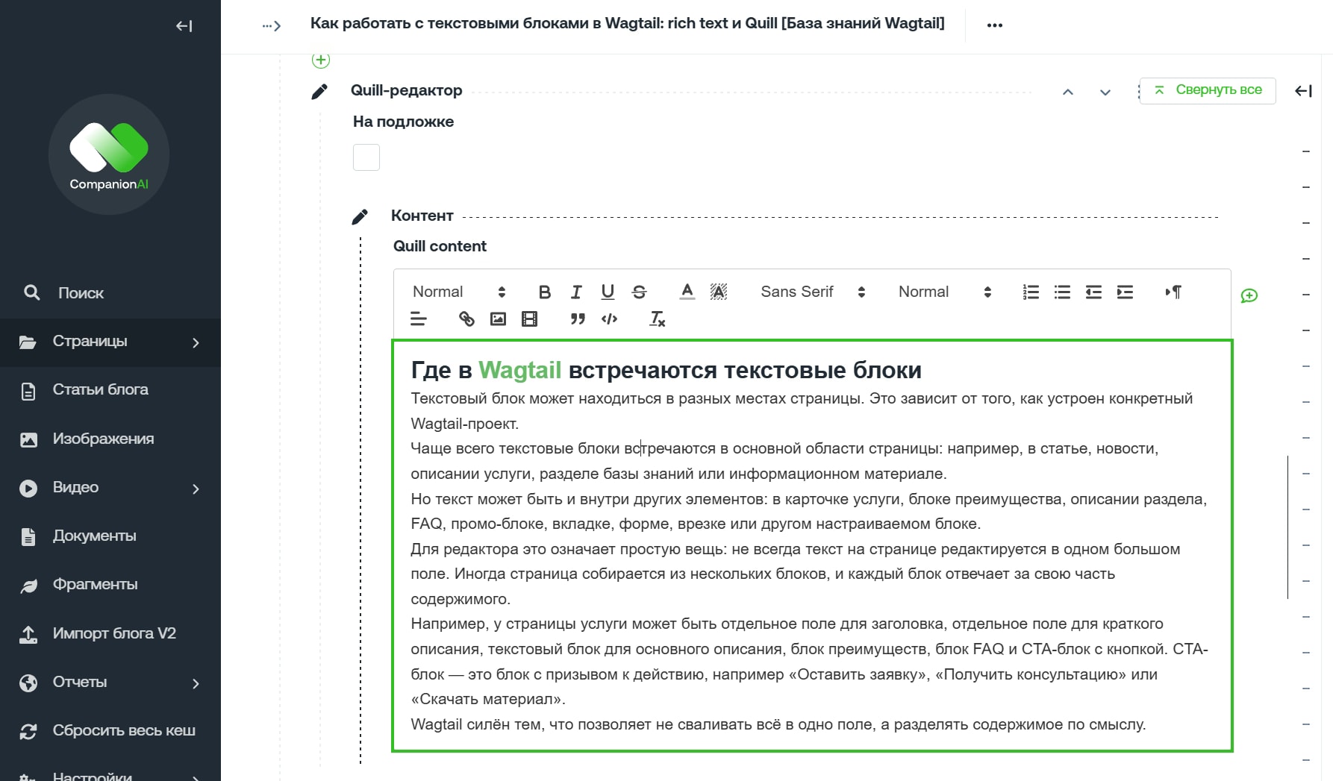This screenshot has width=1333, height=781.
Task: Toggle italic formatting in Quill toolbar
Action: click(576, 292)
